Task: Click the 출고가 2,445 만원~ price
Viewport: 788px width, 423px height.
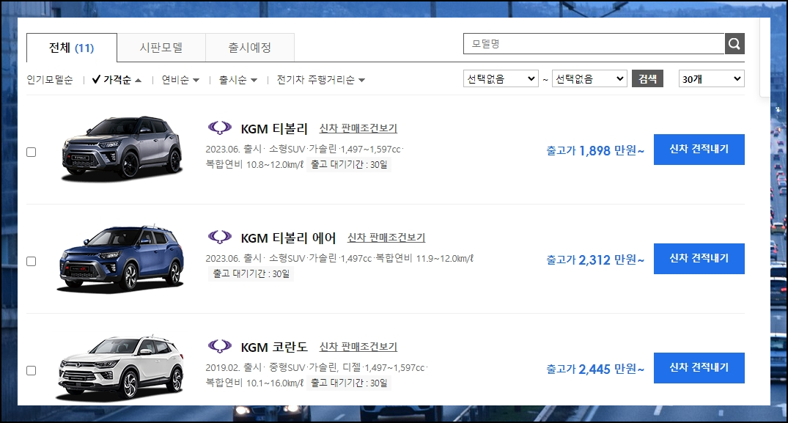Action: pos(595,369)
